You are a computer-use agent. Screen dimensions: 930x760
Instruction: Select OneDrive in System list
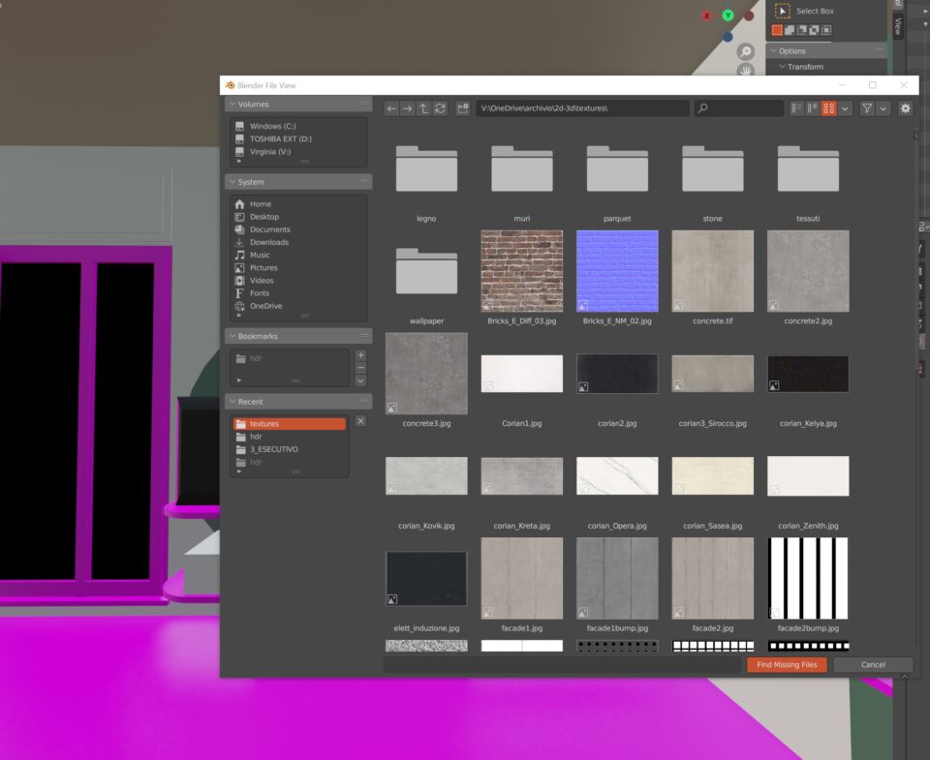[264, 306]
